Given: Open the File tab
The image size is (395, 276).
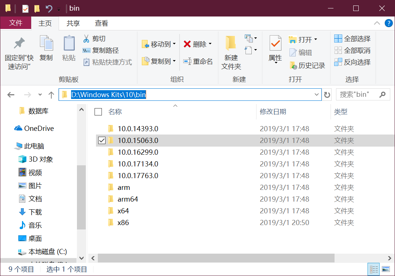Looking at the screenshot, I should point(16,23).
